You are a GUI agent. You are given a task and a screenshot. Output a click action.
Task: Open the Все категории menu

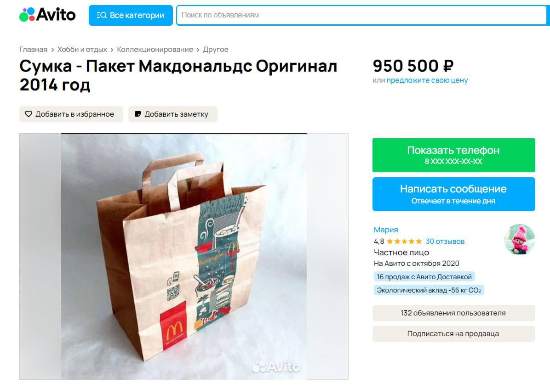click(x=131, y=16)
